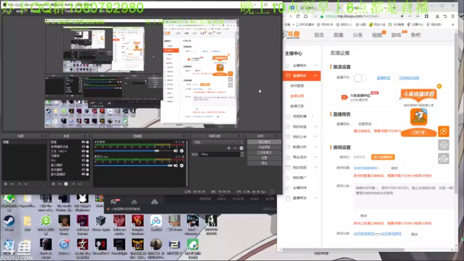Viewport: 464px width, 261px height.
Task: Click the gray home floating icon
Action: point(443,145)
